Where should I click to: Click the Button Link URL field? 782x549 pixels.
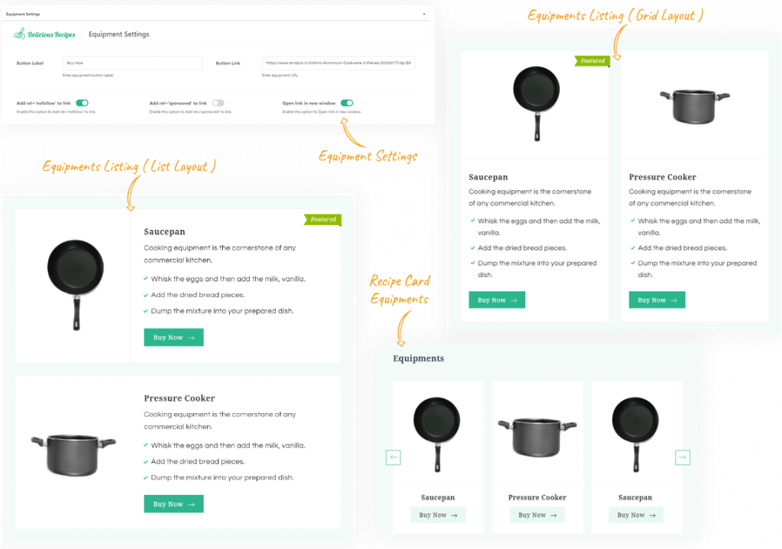tap(338, 63)
